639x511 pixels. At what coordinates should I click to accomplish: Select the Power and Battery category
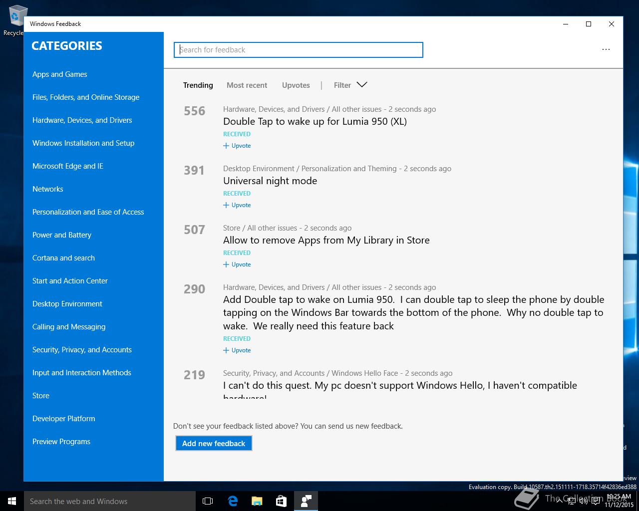[62, 235]
